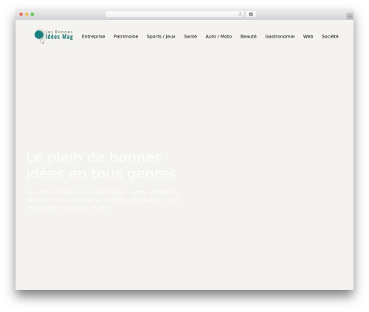This screenshot has width=369, height=312.
Task: Reload page via the refresh icon
Action: (240, 14)
